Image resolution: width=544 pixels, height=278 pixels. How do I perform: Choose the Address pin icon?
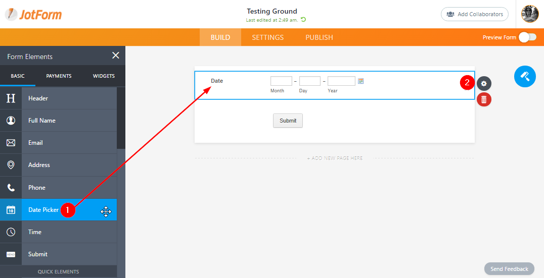point(11,165)
